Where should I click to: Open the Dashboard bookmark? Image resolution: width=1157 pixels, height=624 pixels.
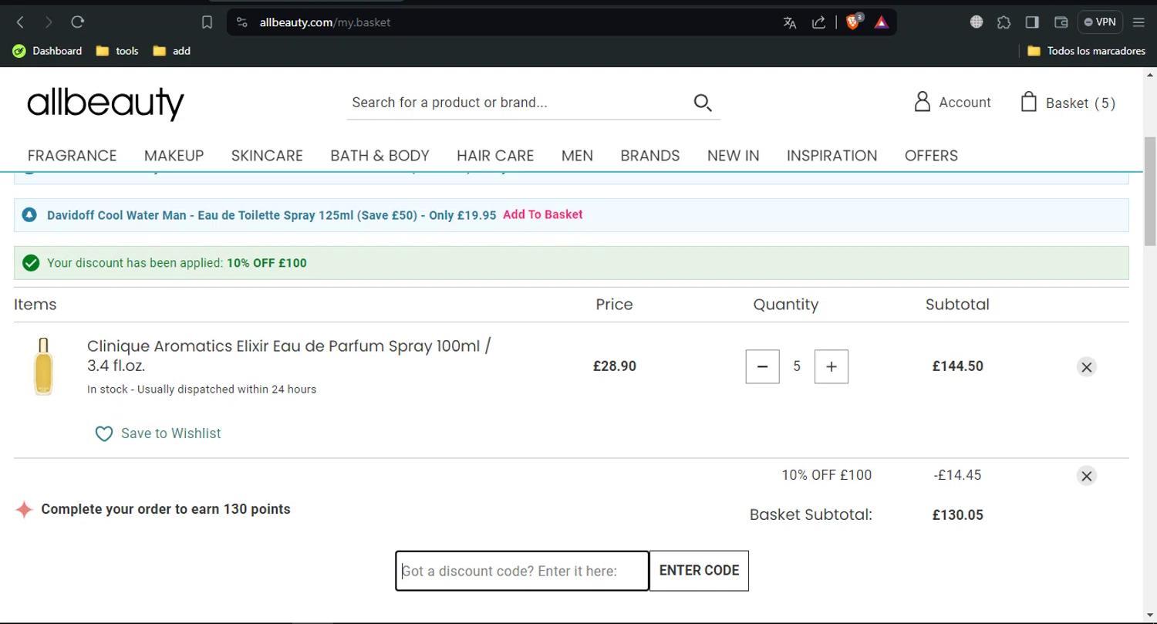tap(47, 51)
